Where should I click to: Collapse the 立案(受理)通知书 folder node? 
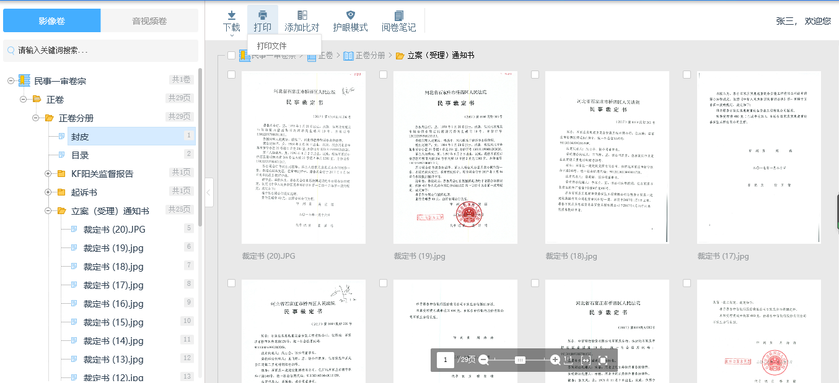[x=48, y=210]
